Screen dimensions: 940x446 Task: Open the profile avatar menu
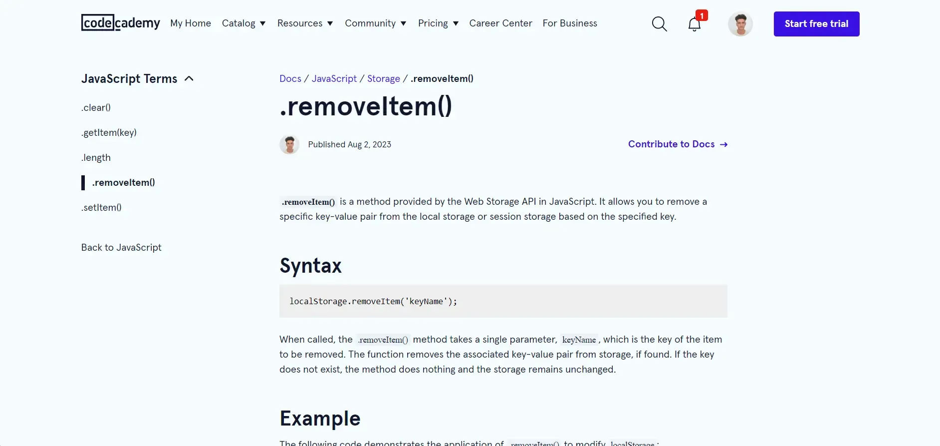(740, 24)
